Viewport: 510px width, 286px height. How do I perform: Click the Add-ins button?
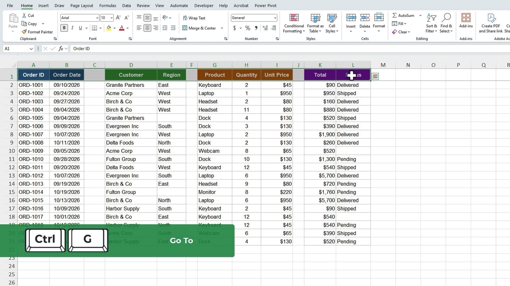[466, 21]
